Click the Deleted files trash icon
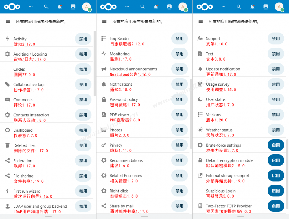The image size is (289, 219). click(x=7, y=145)
